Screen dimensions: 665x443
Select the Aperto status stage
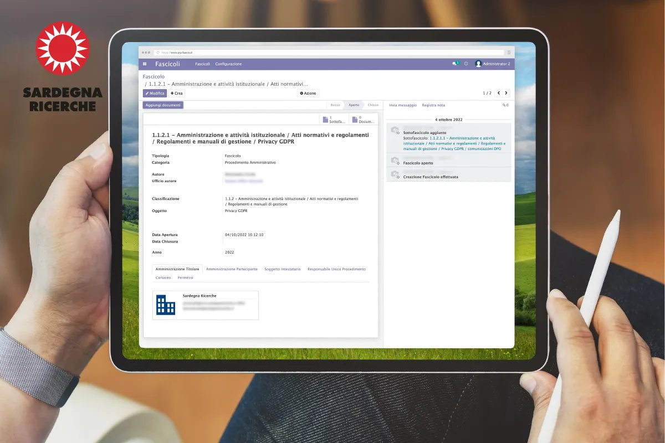coord(354,105)
